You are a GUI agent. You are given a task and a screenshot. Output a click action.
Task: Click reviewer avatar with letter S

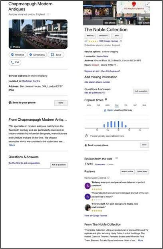87,185
